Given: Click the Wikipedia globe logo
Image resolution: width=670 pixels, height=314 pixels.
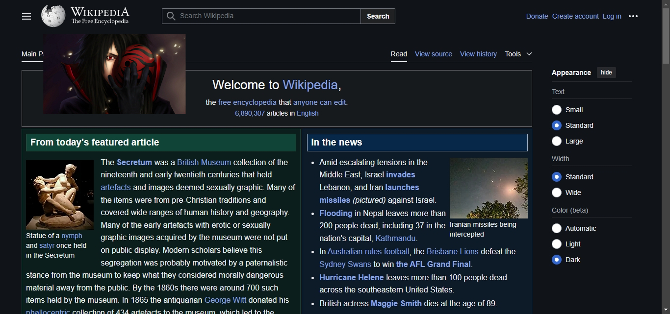Looking at the screenshot, I should point(53,16).
